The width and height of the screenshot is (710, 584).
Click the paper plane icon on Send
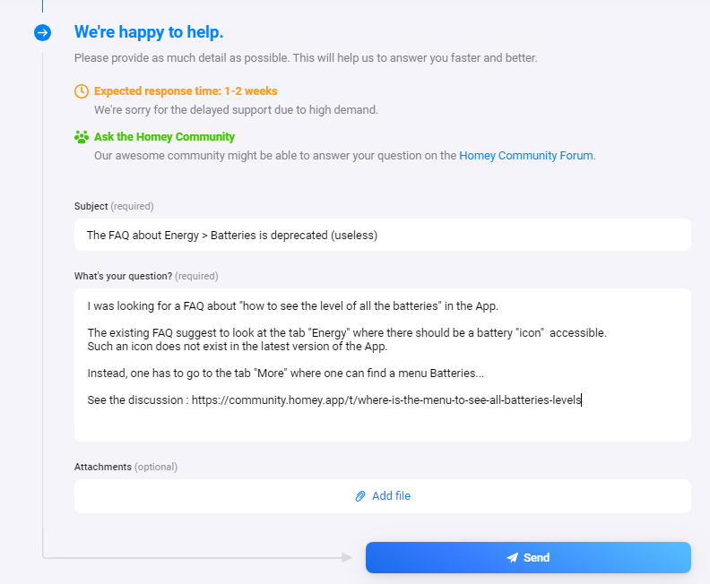pyautogui.click(x=512, y=557)
